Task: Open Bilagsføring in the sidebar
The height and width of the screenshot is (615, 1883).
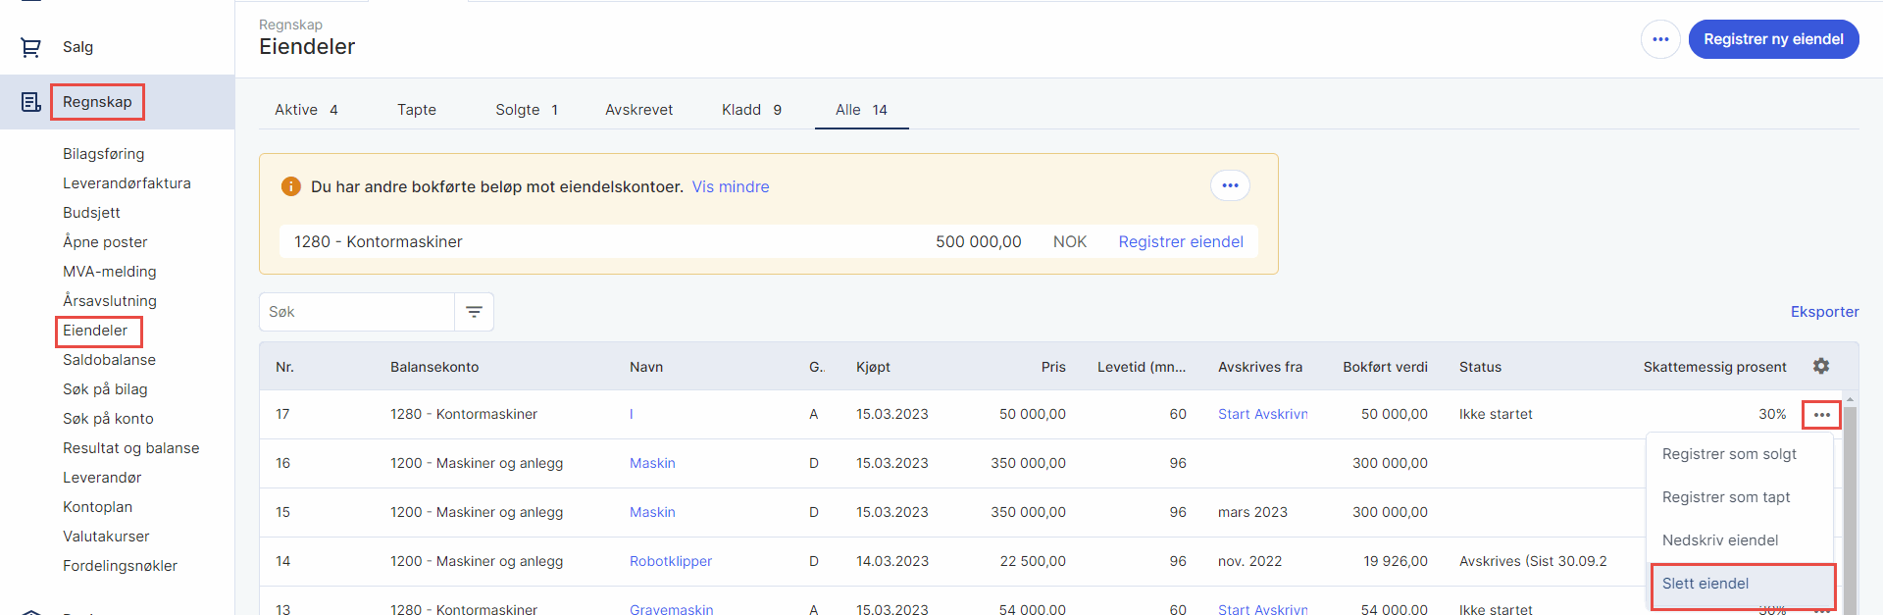Action: pos(103,154)
